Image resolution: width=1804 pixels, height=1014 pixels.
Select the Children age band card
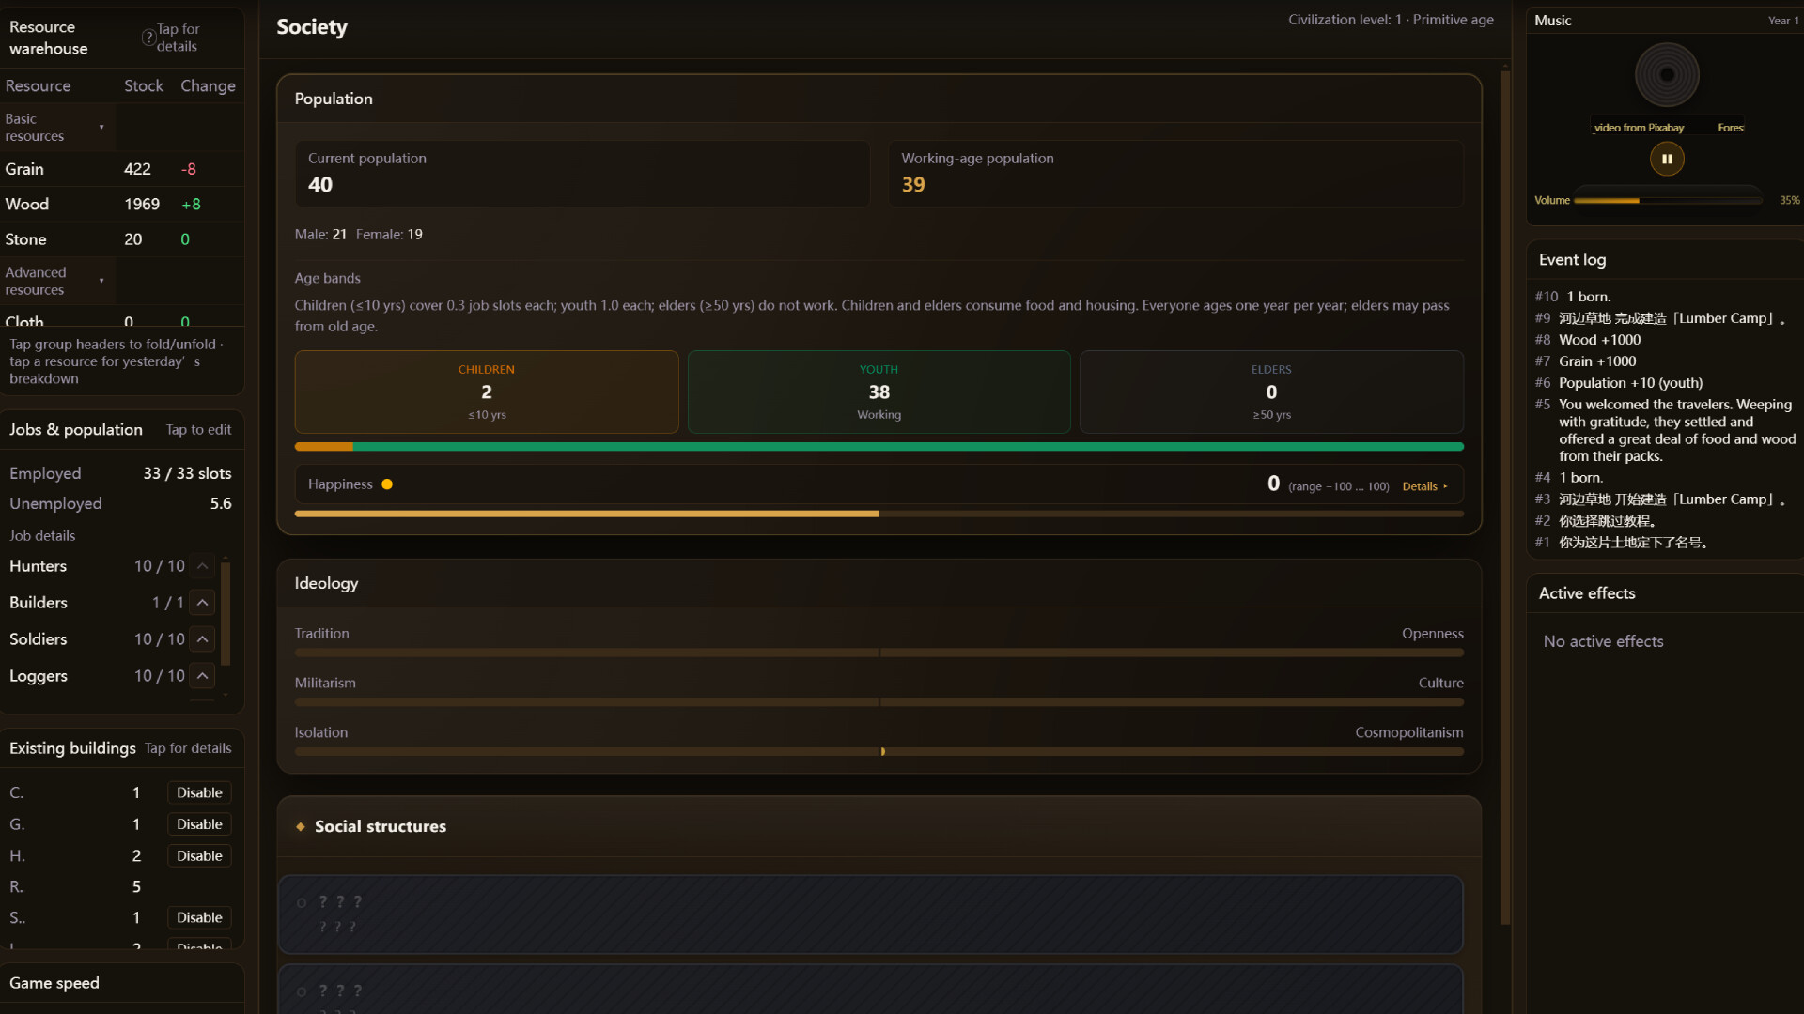click(x=486, y=392)
